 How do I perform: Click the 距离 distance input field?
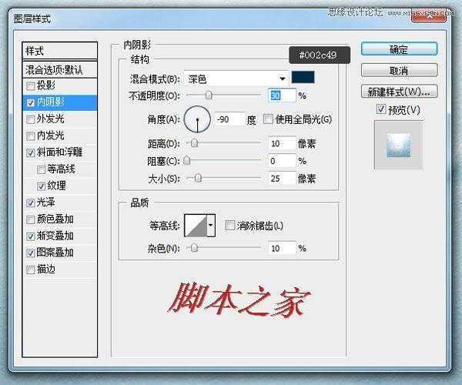282,143
